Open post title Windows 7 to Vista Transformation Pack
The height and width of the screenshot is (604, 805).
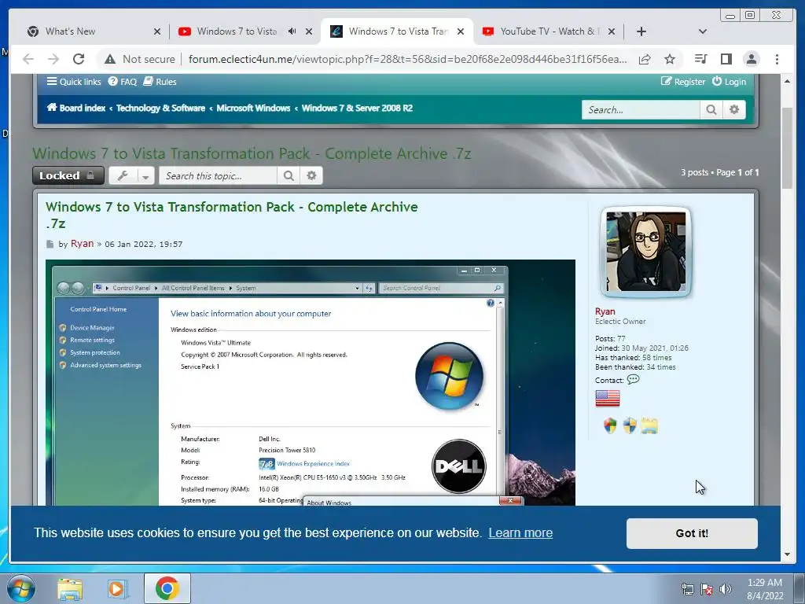(232, 215)
